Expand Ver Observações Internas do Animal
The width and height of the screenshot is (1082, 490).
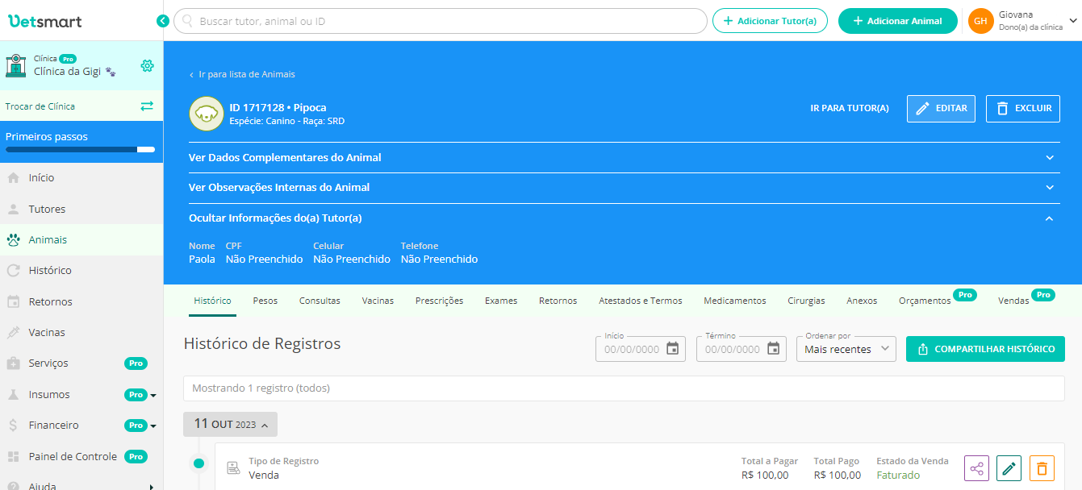point(1050,188)
